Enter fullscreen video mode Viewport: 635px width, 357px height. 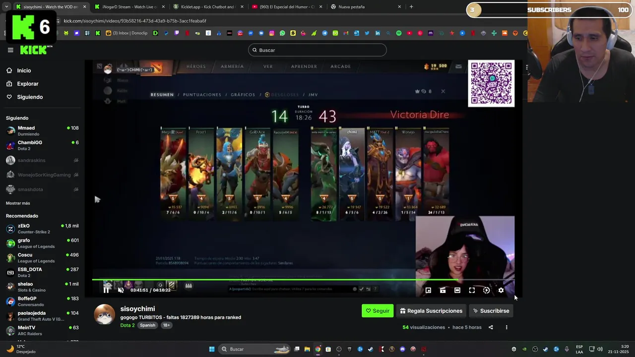click(x=472, y=291)
